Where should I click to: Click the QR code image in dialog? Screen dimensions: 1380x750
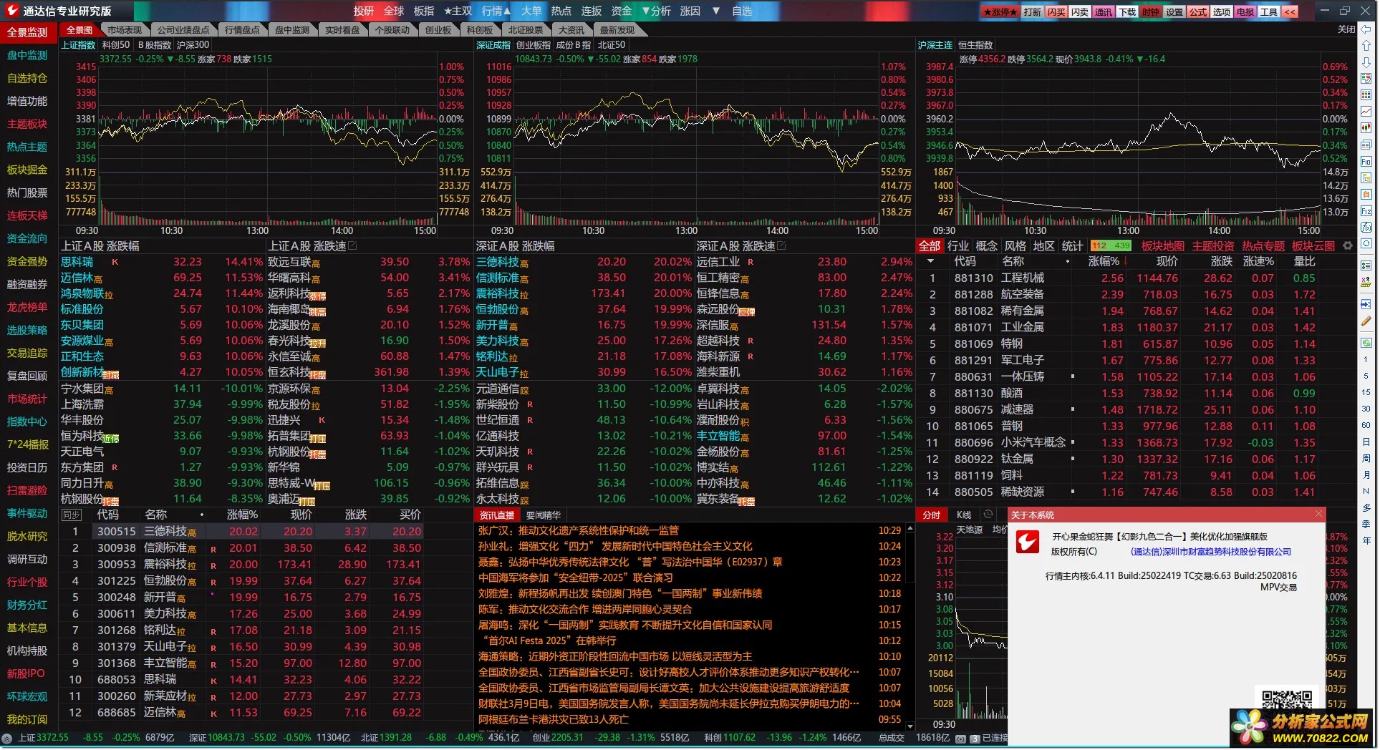click(x=1286, y=699)
